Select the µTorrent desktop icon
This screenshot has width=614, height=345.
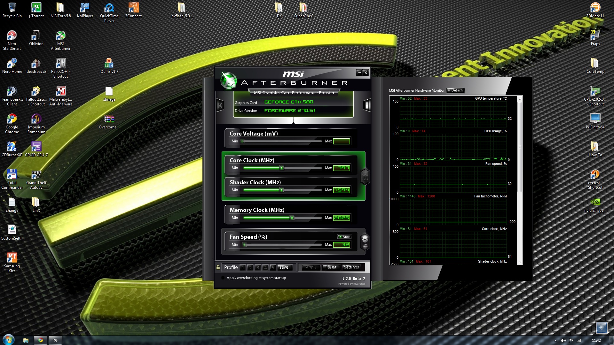pos(36,10)
